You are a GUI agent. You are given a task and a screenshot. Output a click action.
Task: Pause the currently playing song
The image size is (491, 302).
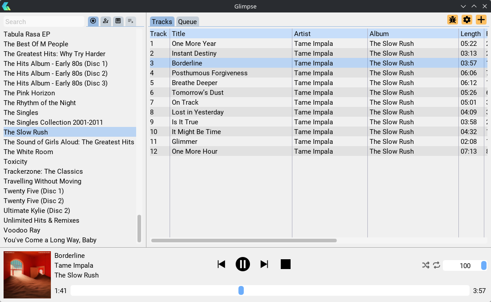(x=243, y=264)
